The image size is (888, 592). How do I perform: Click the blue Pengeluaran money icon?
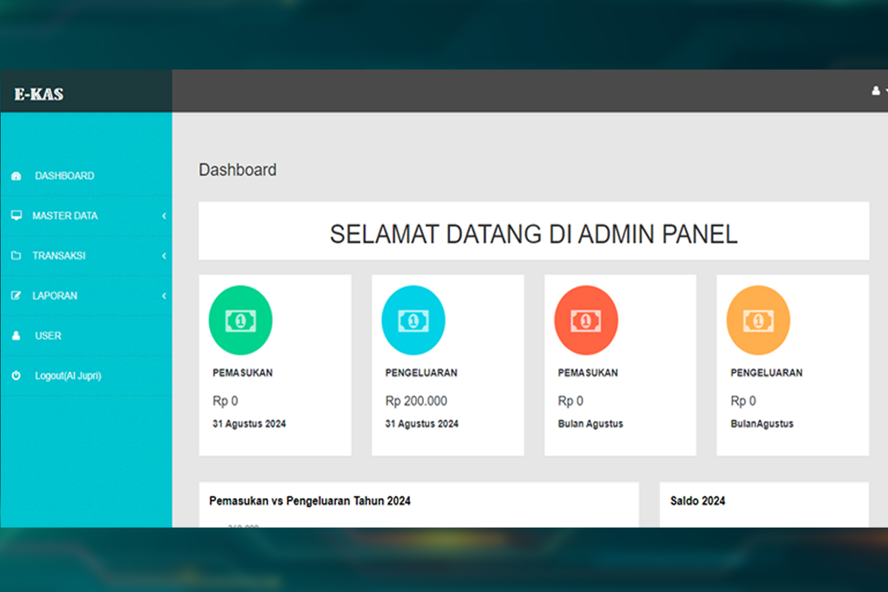[413, 320]
